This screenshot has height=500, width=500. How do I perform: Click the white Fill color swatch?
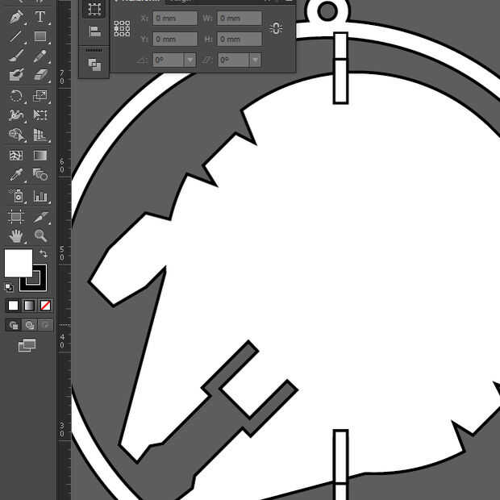[x=19, y=263]
